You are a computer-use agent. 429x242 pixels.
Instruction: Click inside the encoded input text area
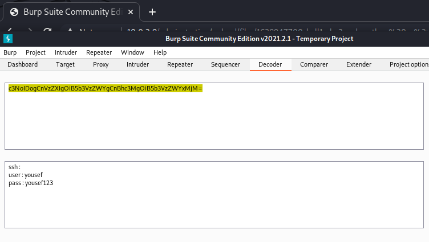(x=214, y=116)
